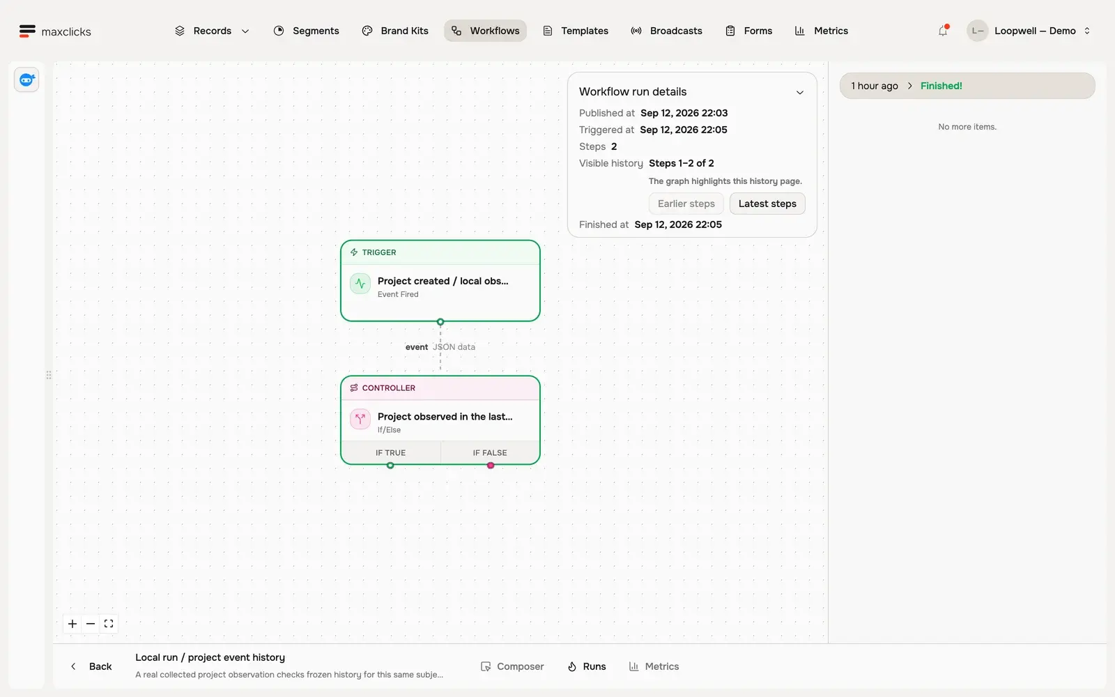Click the Triggered at Sep 12, 2026 22:05 value
Screen dimensions: 1115x697
(684, 130)
